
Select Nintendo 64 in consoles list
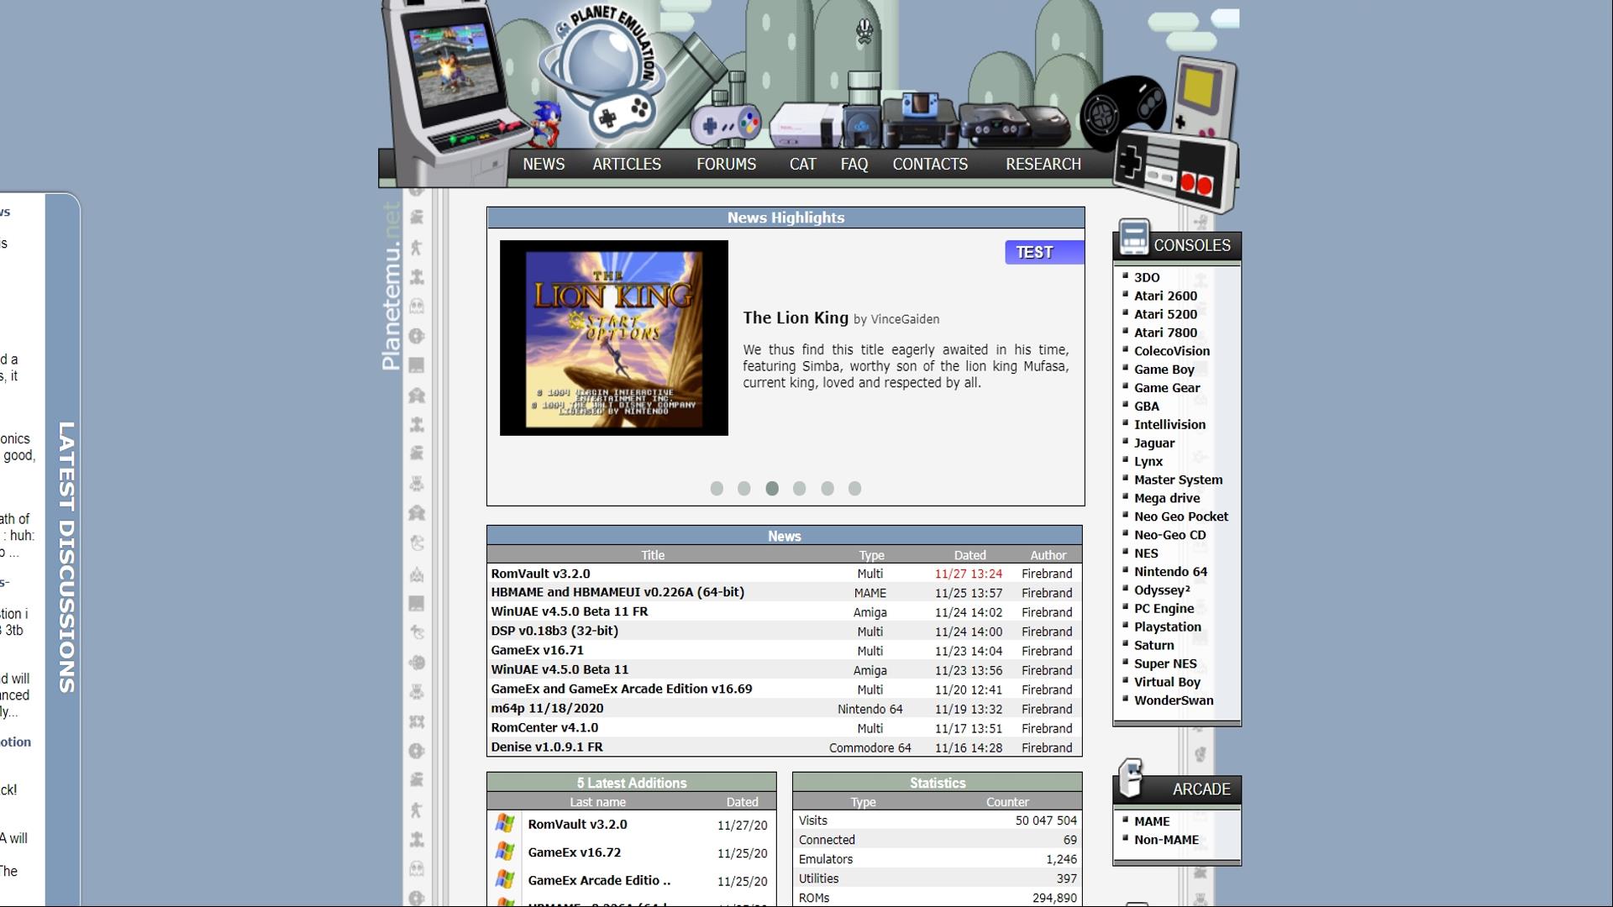tap(1170, 572)
